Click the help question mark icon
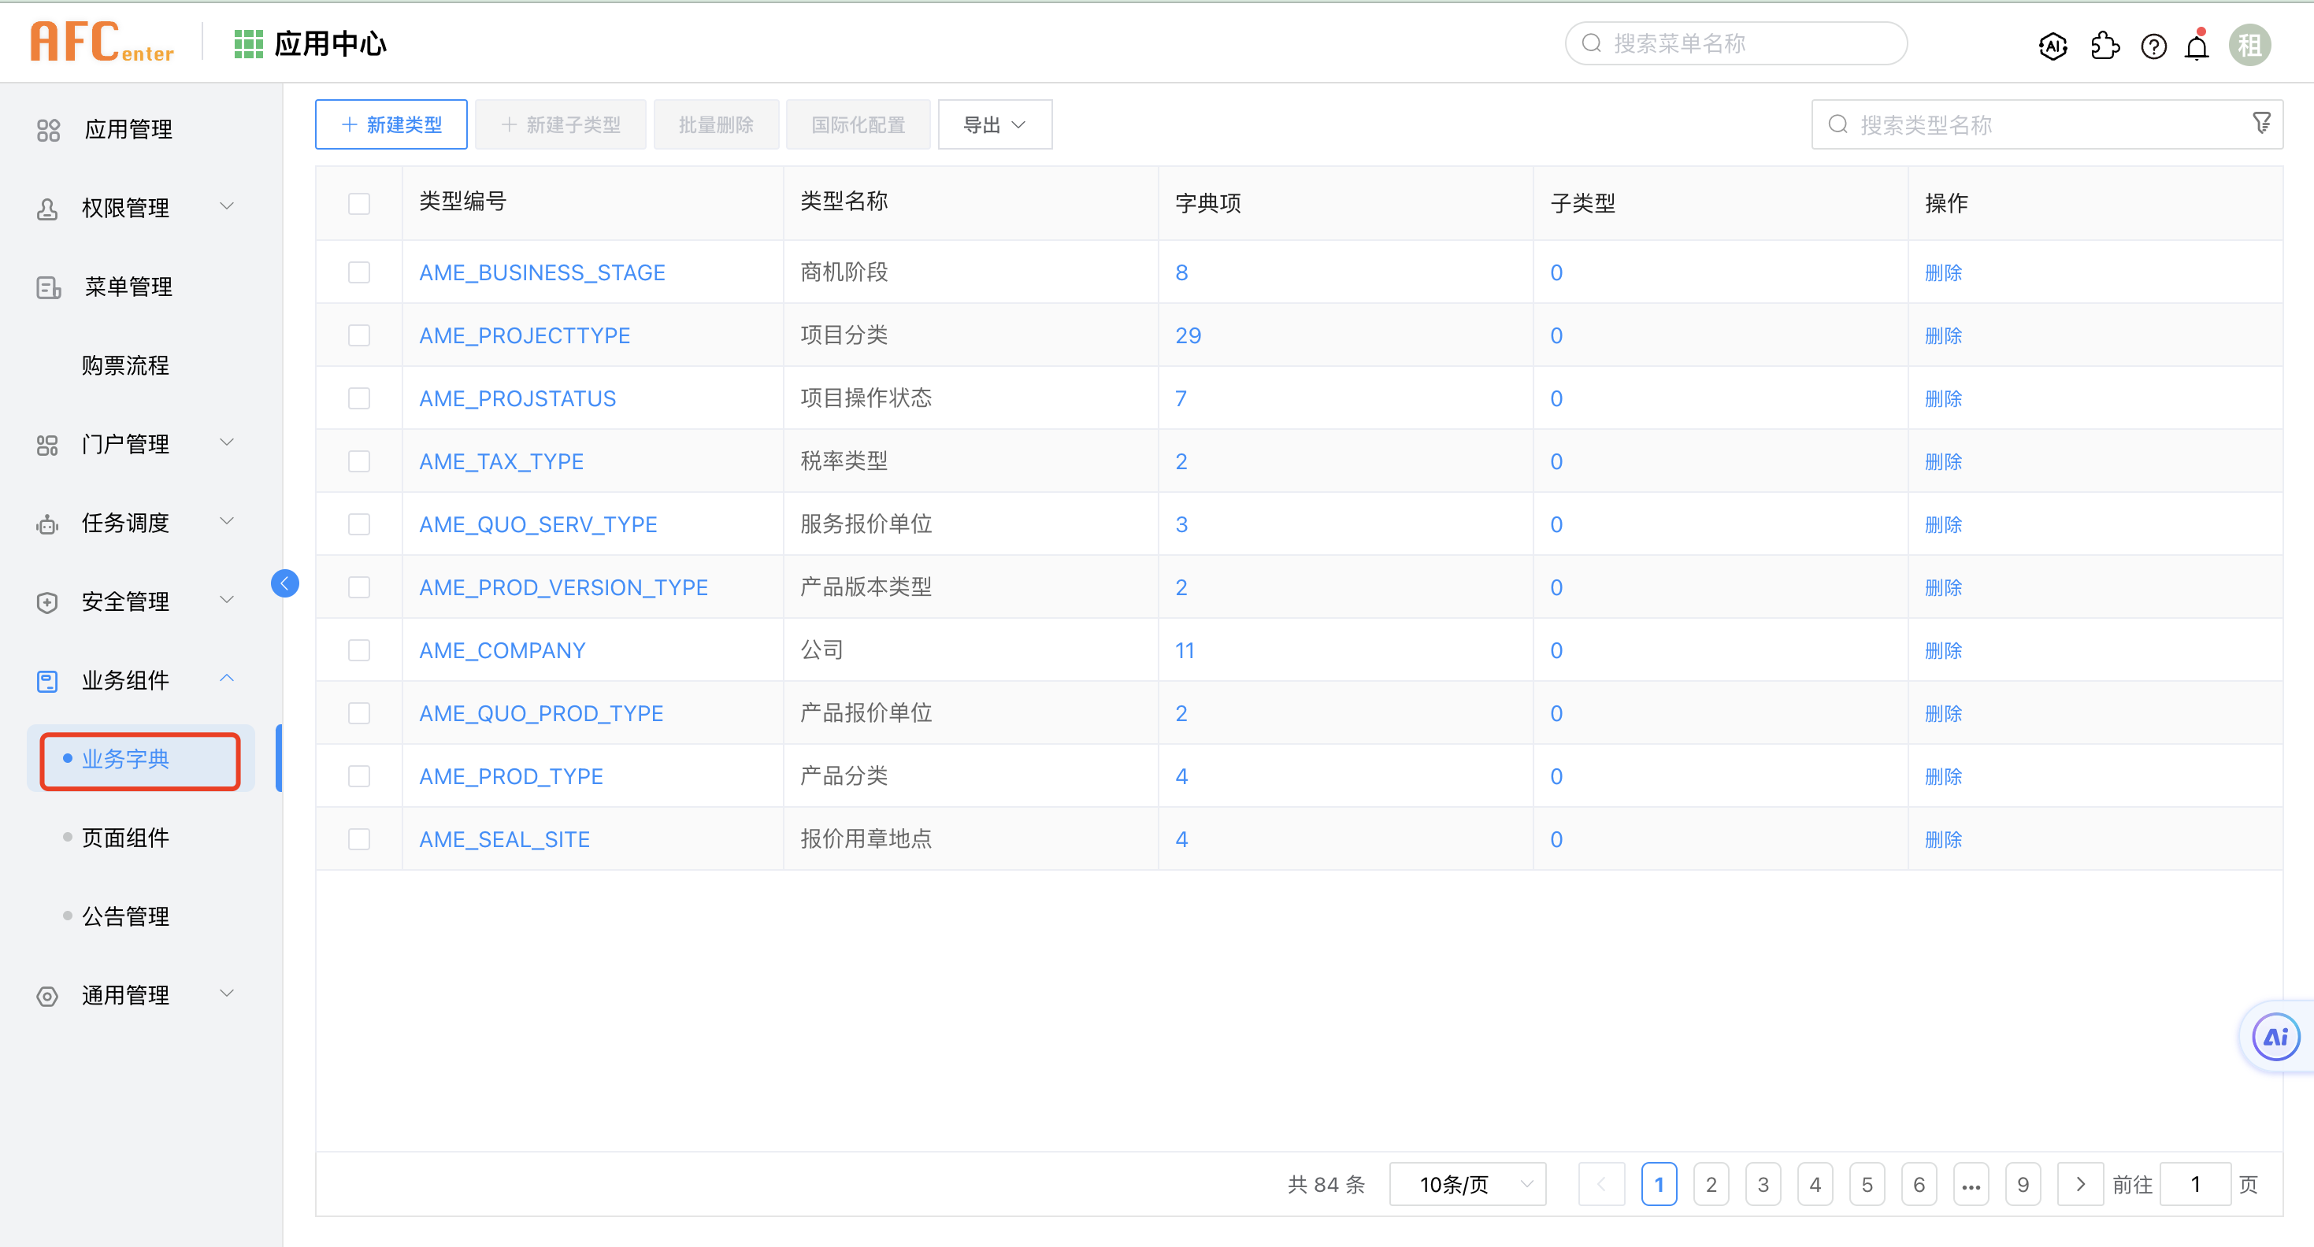The width and height of the screenshot is (2314, 1247). [x=2153, y=45]
